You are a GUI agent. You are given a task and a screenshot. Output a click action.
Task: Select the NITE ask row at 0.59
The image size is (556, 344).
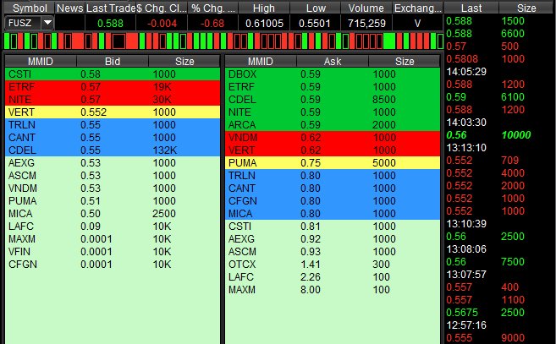[333, 112]
